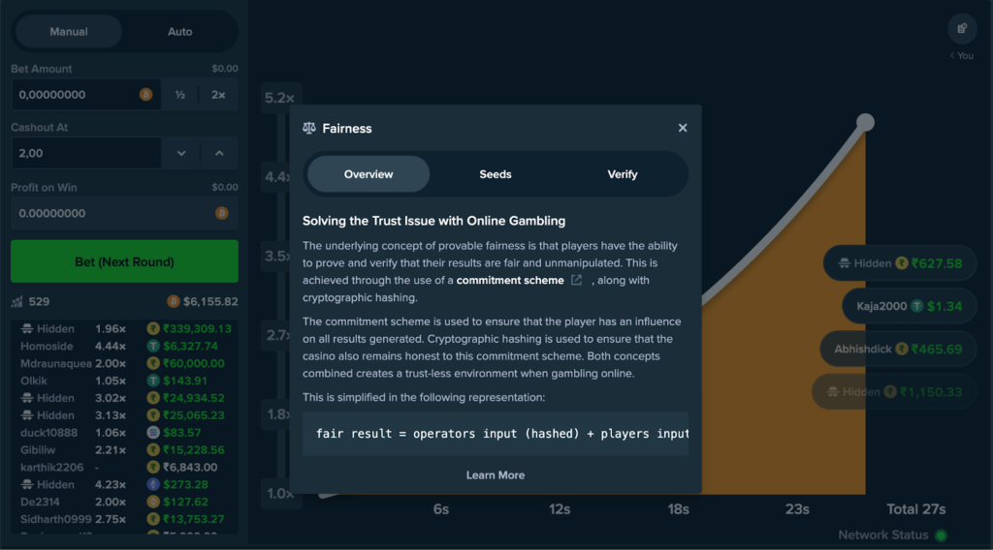Click the top-right player leaderboard icon

pos(961,29)
